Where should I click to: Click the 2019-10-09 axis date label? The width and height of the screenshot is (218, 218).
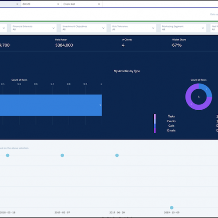tap(171, 212)
